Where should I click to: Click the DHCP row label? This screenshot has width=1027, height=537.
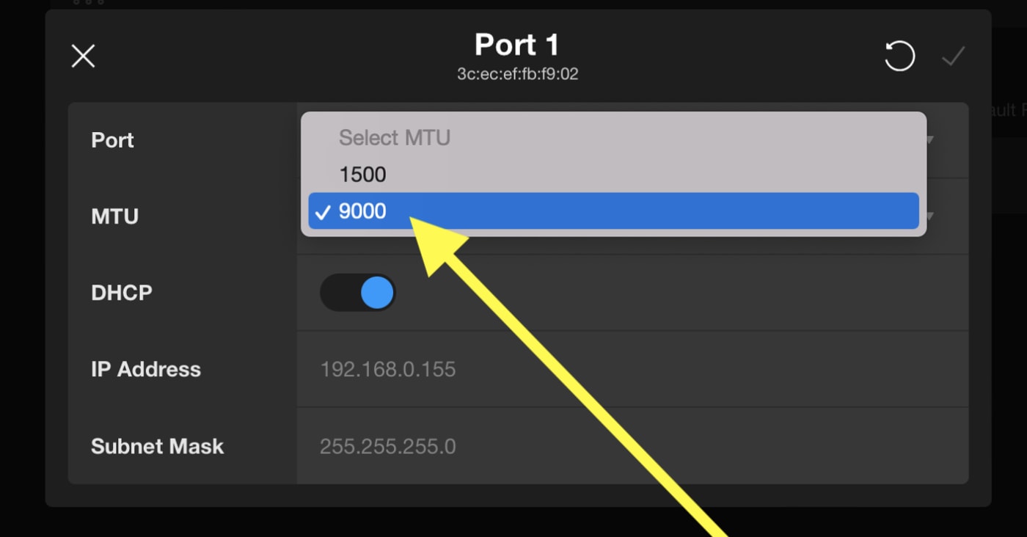click(122, 293)
